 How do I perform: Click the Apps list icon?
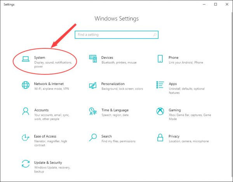tap(160, 85)
